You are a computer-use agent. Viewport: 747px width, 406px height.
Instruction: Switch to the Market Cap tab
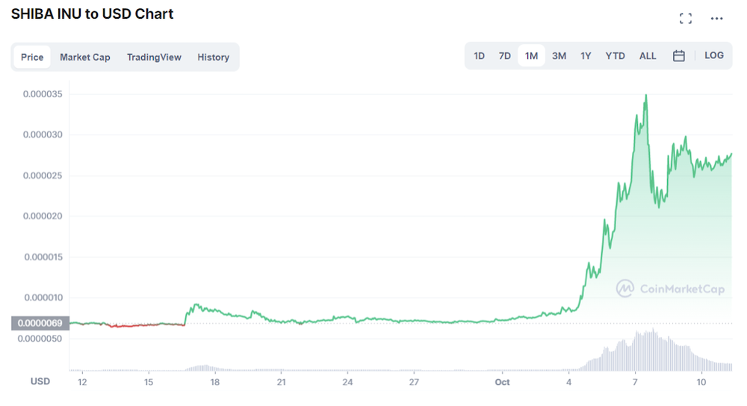(x=85, y=57)
